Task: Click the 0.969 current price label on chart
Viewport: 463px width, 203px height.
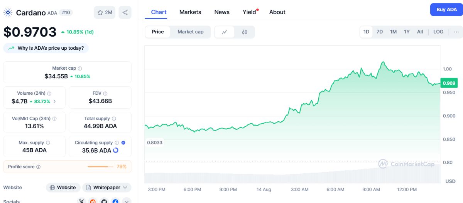Action: click(449, 83)
